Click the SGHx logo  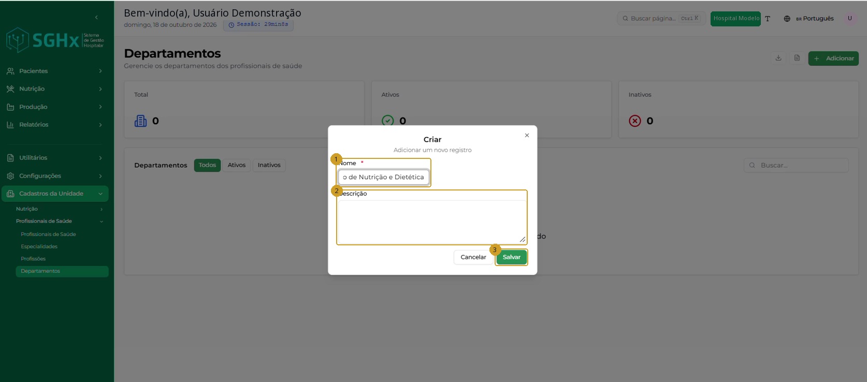coord(55,40)
